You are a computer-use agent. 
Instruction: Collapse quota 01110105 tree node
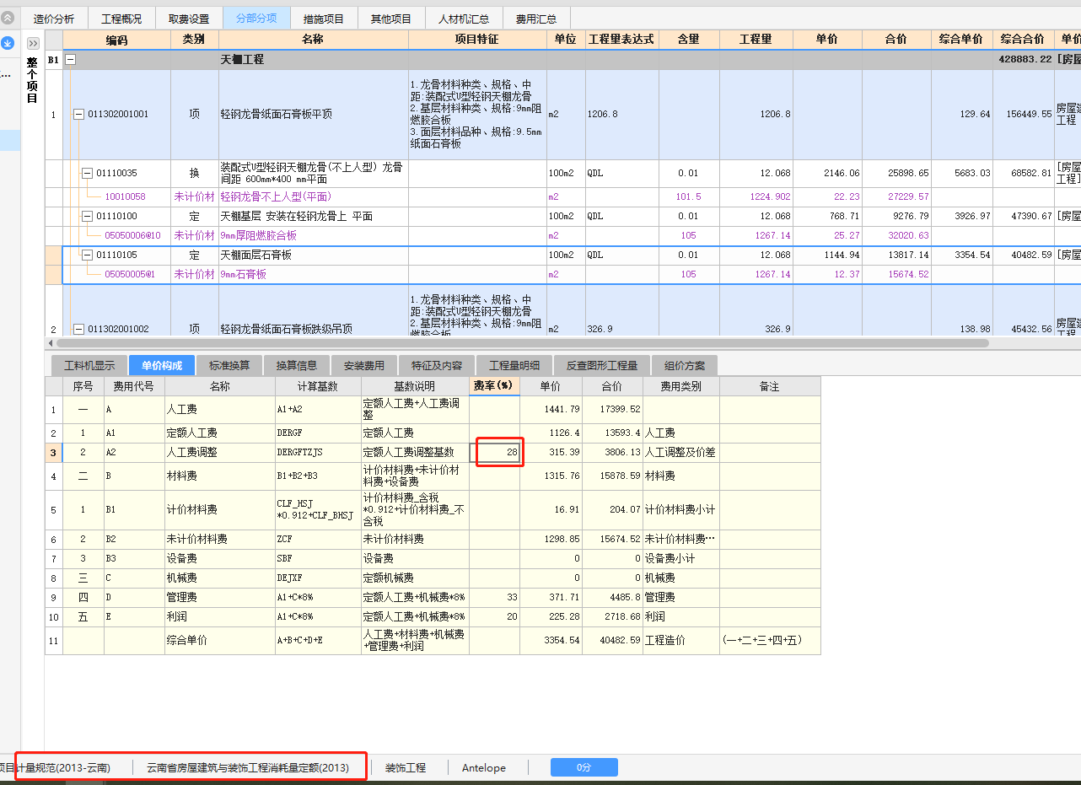(87, 255)
